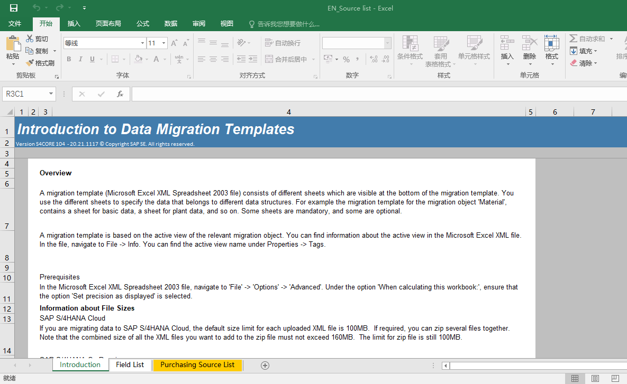The width and height of the screenshot is (627, 384).
Task: Click the insert function fx icon
Action: coord(120,94)
